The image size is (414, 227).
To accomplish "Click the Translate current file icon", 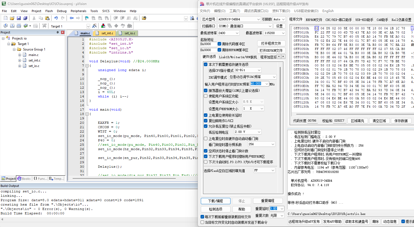I will (6, 26).
